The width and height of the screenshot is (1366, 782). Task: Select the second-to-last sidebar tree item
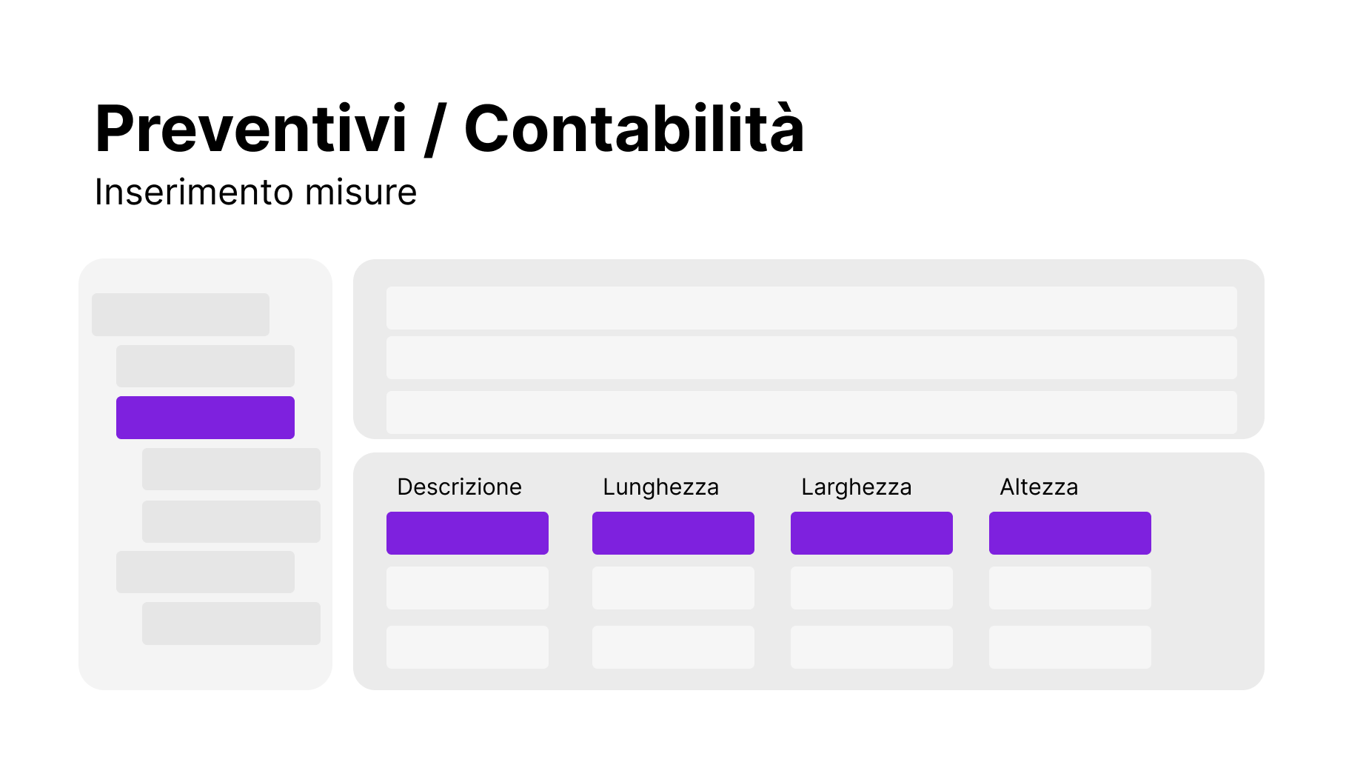[x=205, y=572]
